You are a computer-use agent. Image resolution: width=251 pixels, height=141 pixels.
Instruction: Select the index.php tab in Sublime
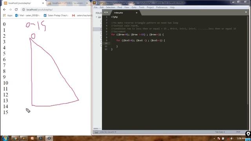pyautogui.click(x=125, y=13)
